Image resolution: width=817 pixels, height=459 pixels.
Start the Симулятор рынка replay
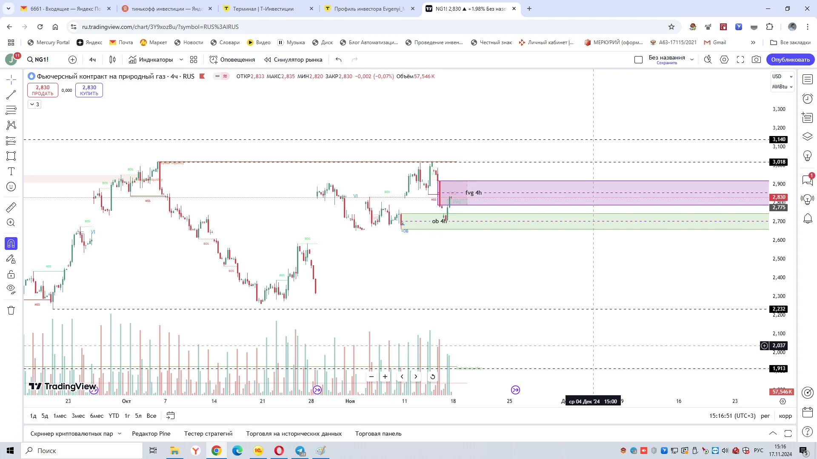coord(294,59)
